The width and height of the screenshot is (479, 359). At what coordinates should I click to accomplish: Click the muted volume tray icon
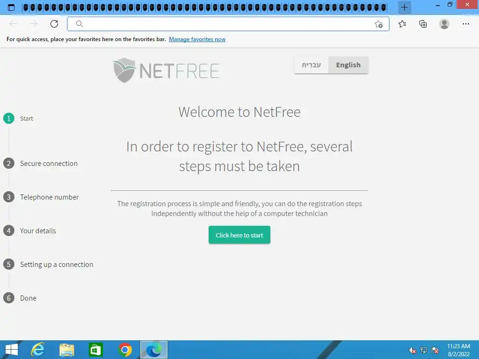[413, 350]
